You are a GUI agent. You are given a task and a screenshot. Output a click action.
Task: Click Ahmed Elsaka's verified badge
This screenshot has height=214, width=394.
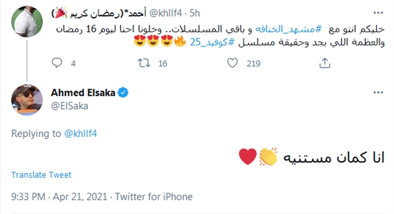tap(123, 93)
